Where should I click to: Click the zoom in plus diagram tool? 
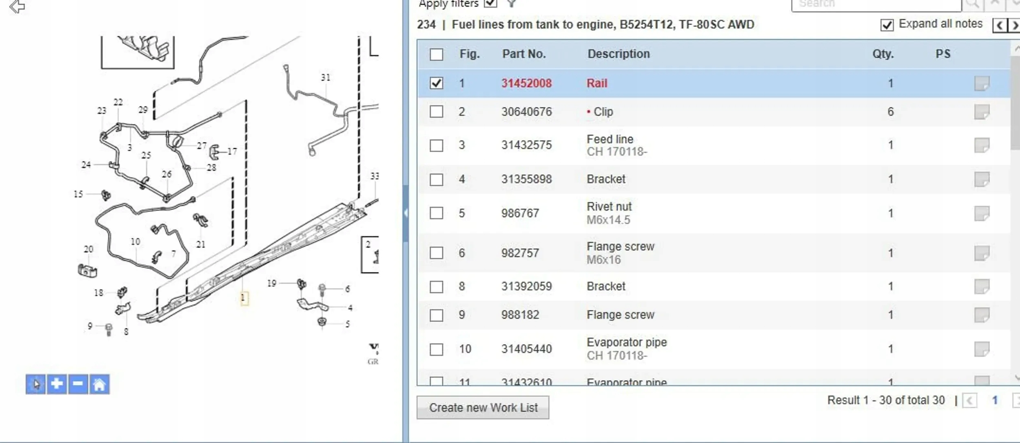click(x=57, y=384)
